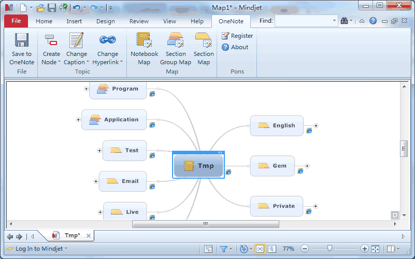Viewport: 415px width, 259px height.
Task: Generate a Notebook Map
Action: click(x=144, y=49)
